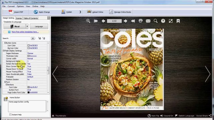Click the settings list scrollbar down arrow

point(48,93)
